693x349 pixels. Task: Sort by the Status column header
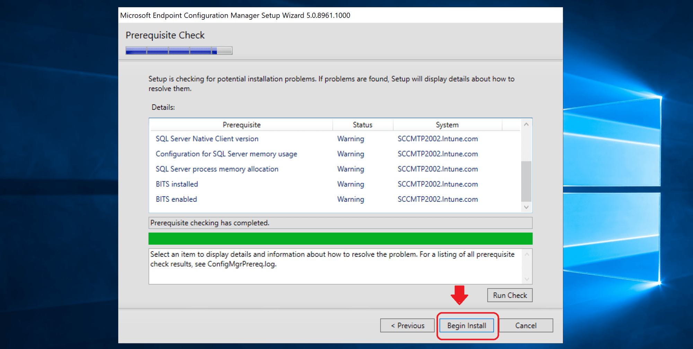pos(362,124)
